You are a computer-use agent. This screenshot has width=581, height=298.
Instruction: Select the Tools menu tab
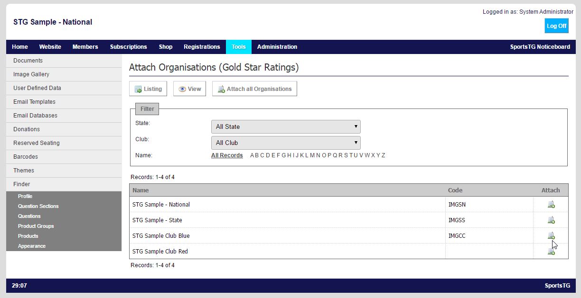[x=239, y=47]
